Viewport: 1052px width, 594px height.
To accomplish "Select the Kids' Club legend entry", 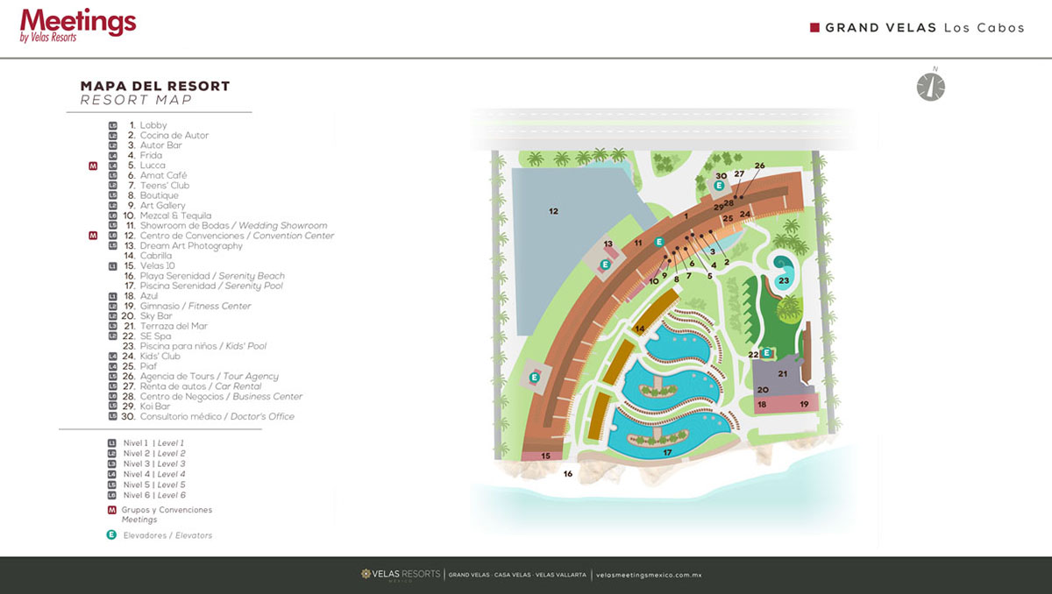I will point(152,357).
